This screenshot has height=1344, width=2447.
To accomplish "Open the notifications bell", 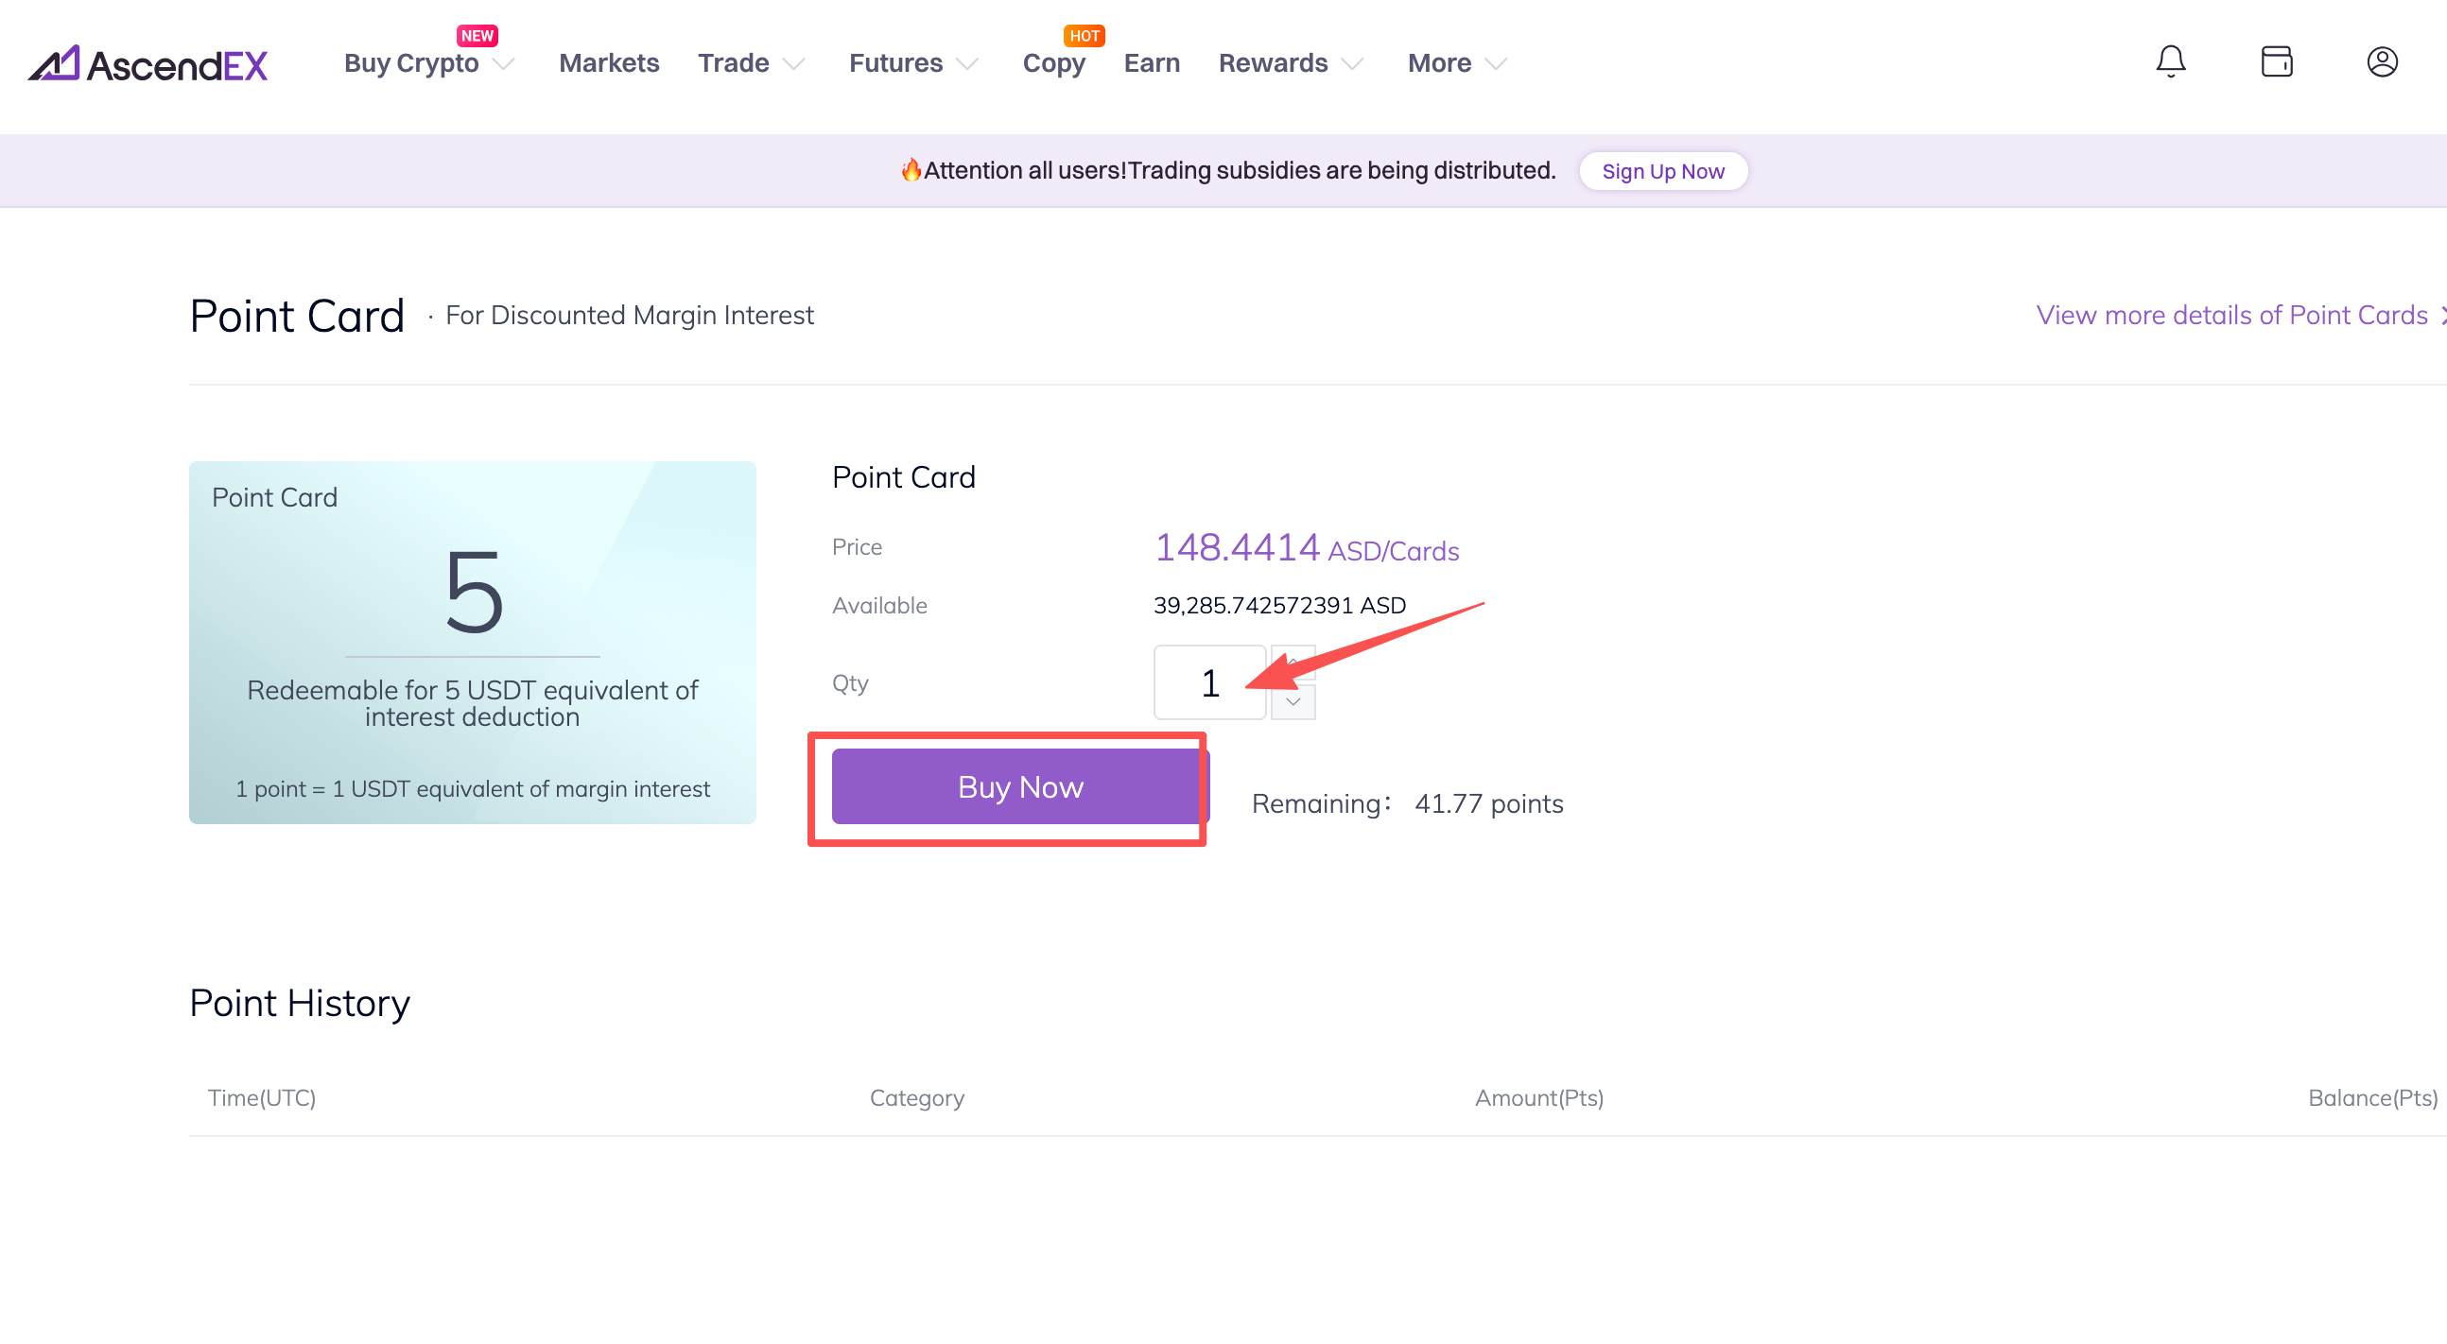I will click(x=2170, y=61).
